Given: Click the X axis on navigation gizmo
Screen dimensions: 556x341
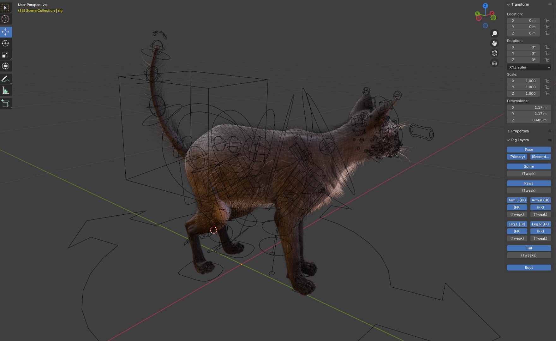Looking at the screenshot, I should [x=492, y=13].
